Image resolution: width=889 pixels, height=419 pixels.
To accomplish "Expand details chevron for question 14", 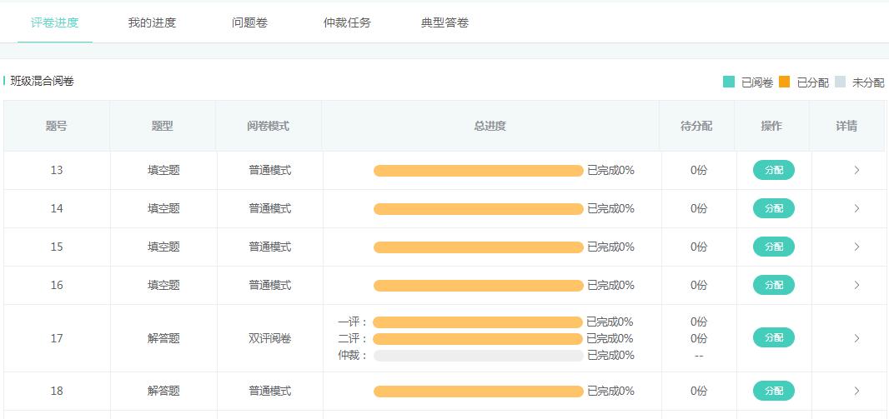I will tap(856, 208).
